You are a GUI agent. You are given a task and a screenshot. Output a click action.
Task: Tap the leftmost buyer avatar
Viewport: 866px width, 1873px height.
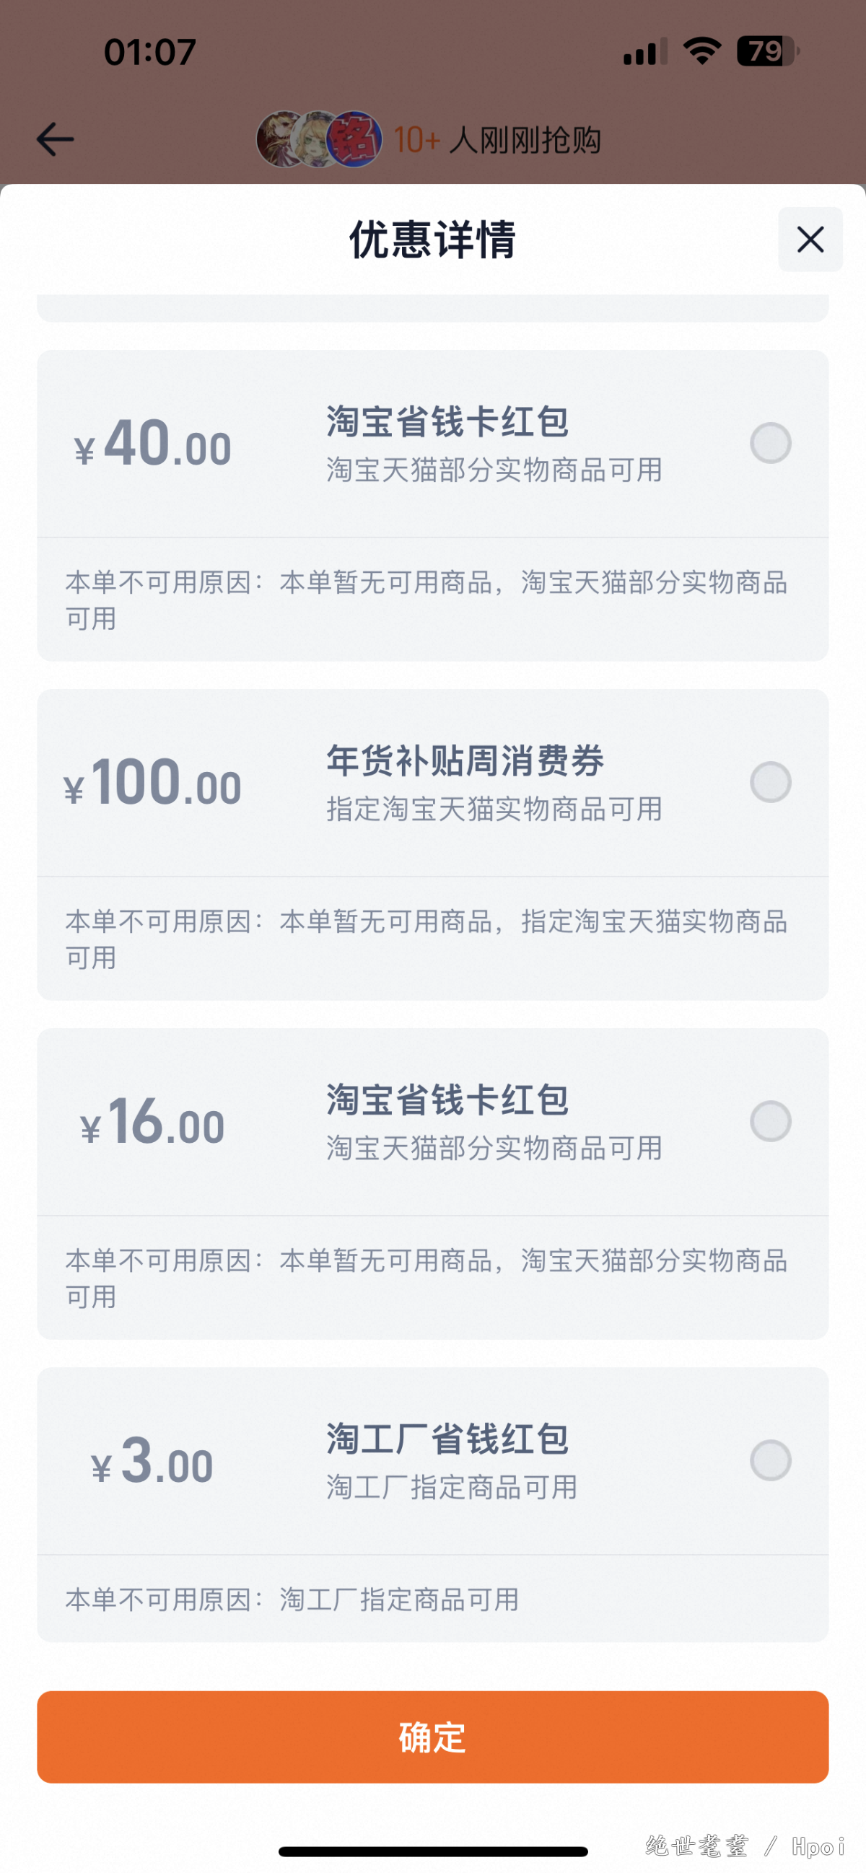coord(280,139)
